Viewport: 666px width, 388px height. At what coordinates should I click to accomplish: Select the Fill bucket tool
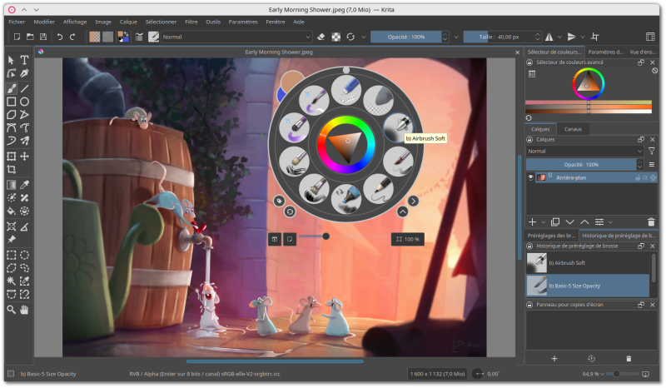tap(12, 211)
